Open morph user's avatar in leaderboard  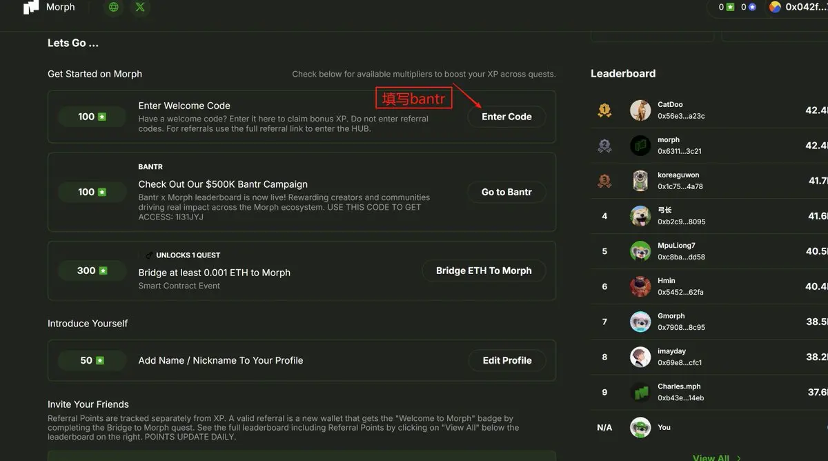point(640,146)
